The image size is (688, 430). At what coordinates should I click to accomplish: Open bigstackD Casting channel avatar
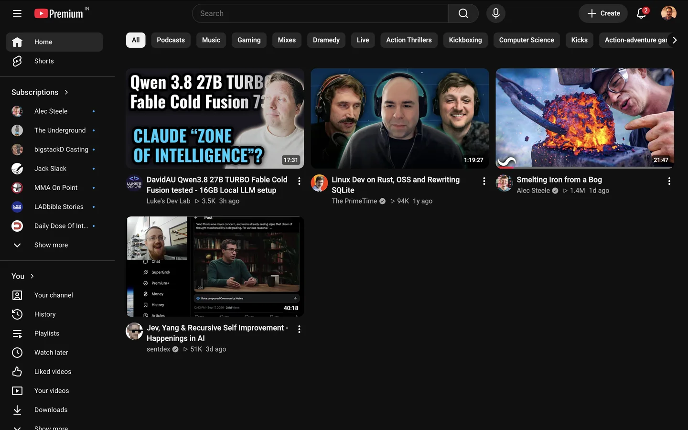point(17,150)
